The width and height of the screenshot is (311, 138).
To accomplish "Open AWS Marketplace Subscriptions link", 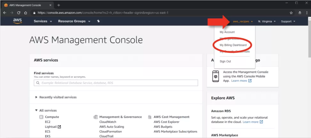I will coord(175,132).
